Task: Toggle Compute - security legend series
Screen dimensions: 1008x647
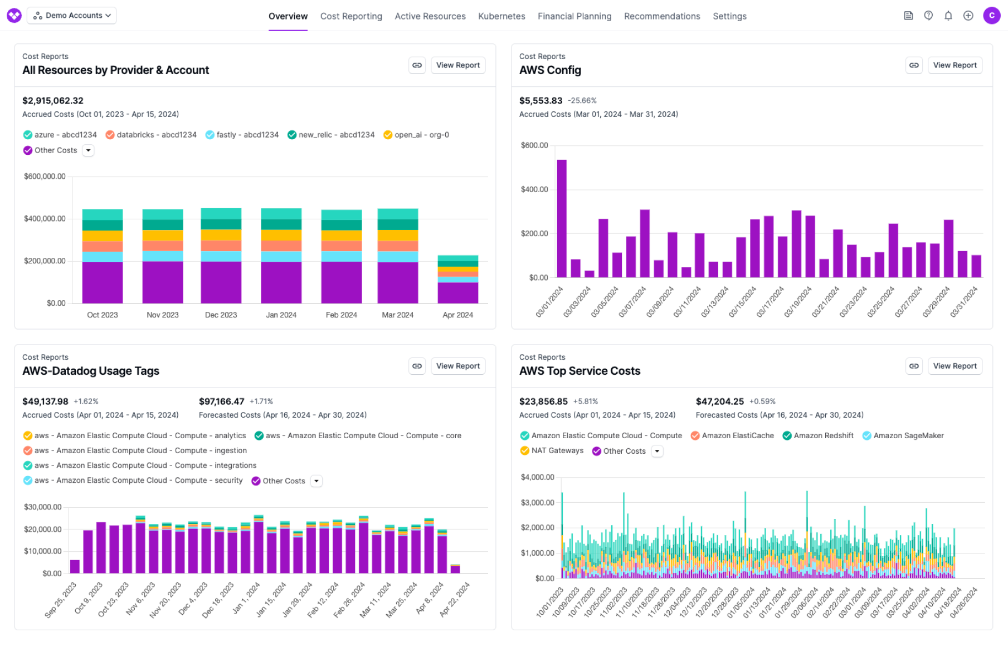Action: pyautogui.click(x=133, y=481)
